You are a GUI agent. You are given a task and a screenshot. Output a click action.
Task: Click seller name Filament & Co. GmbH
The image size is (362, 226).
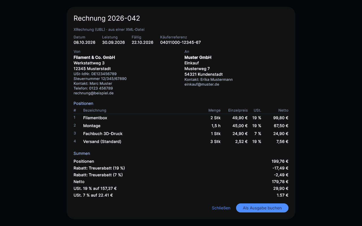pyautogui.click(x=94, y=57)
